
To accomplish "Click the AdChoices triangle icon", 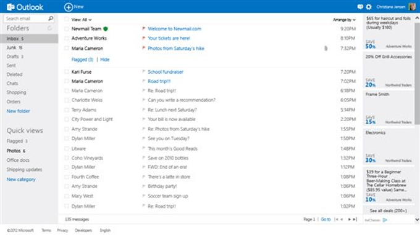I will [385, 220].
